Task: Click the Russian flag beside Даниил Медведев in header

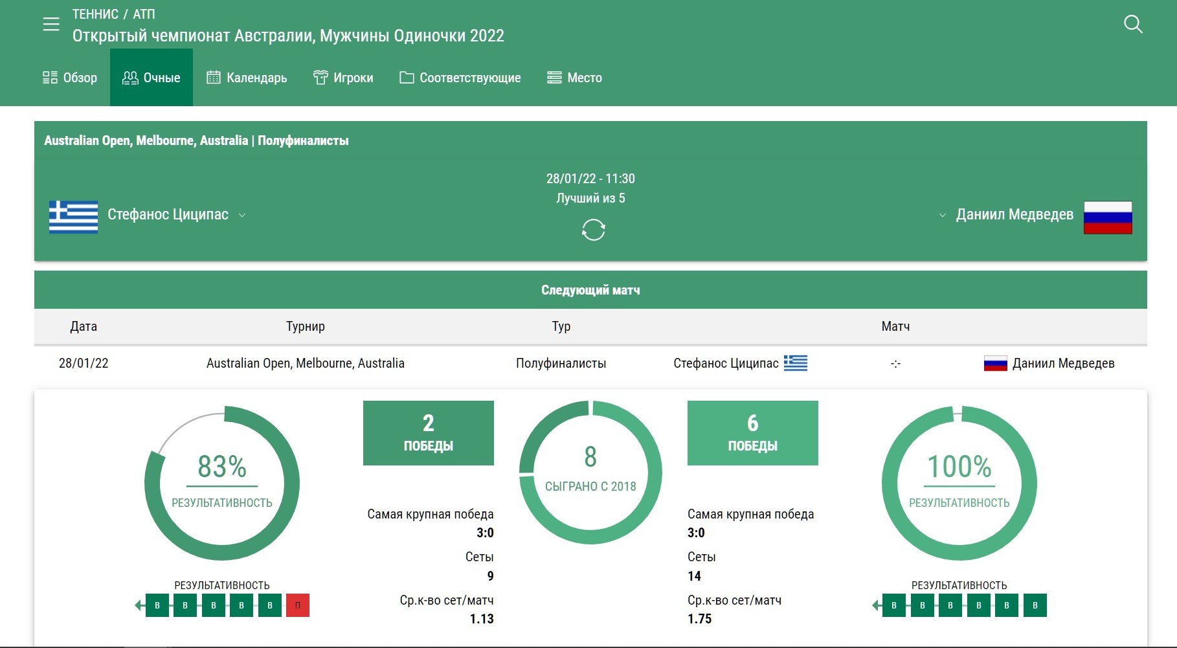Action: point(1108,217)
